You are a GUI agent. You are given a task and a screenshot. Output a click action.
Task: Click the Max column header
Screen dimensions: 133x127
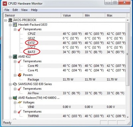click(116, 15)
